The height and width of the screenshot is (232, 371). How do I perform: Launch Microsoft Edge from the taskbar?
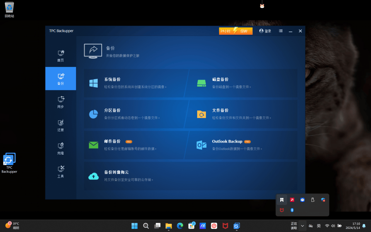180,226
